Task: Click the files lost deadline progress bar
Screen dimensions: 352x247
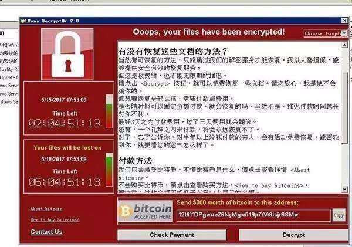Action: click(x=109, y=170)
